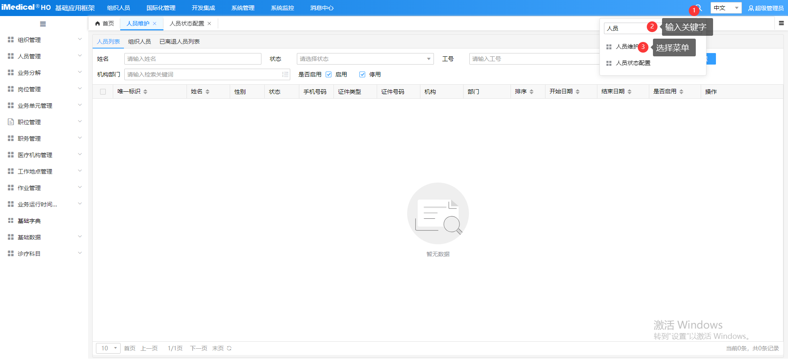Open the 中文 language dropdown
The image size is (788, 359).
point(725,8)
